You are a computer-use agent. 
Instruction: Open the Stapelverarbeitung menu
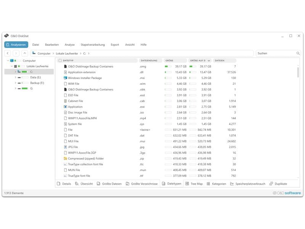point(93,45)
